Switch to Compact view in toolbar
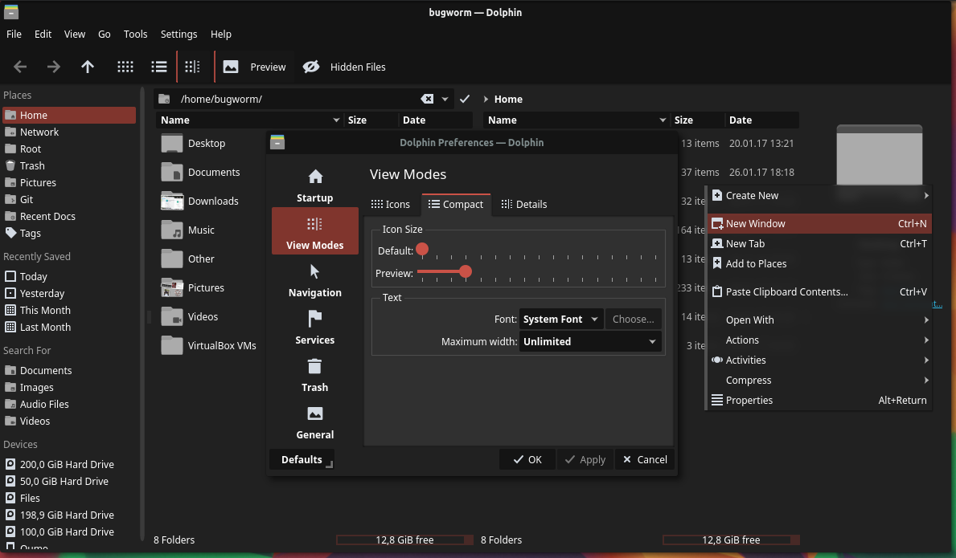The width and height of the screenshot is (956, 558). (159, 67)
